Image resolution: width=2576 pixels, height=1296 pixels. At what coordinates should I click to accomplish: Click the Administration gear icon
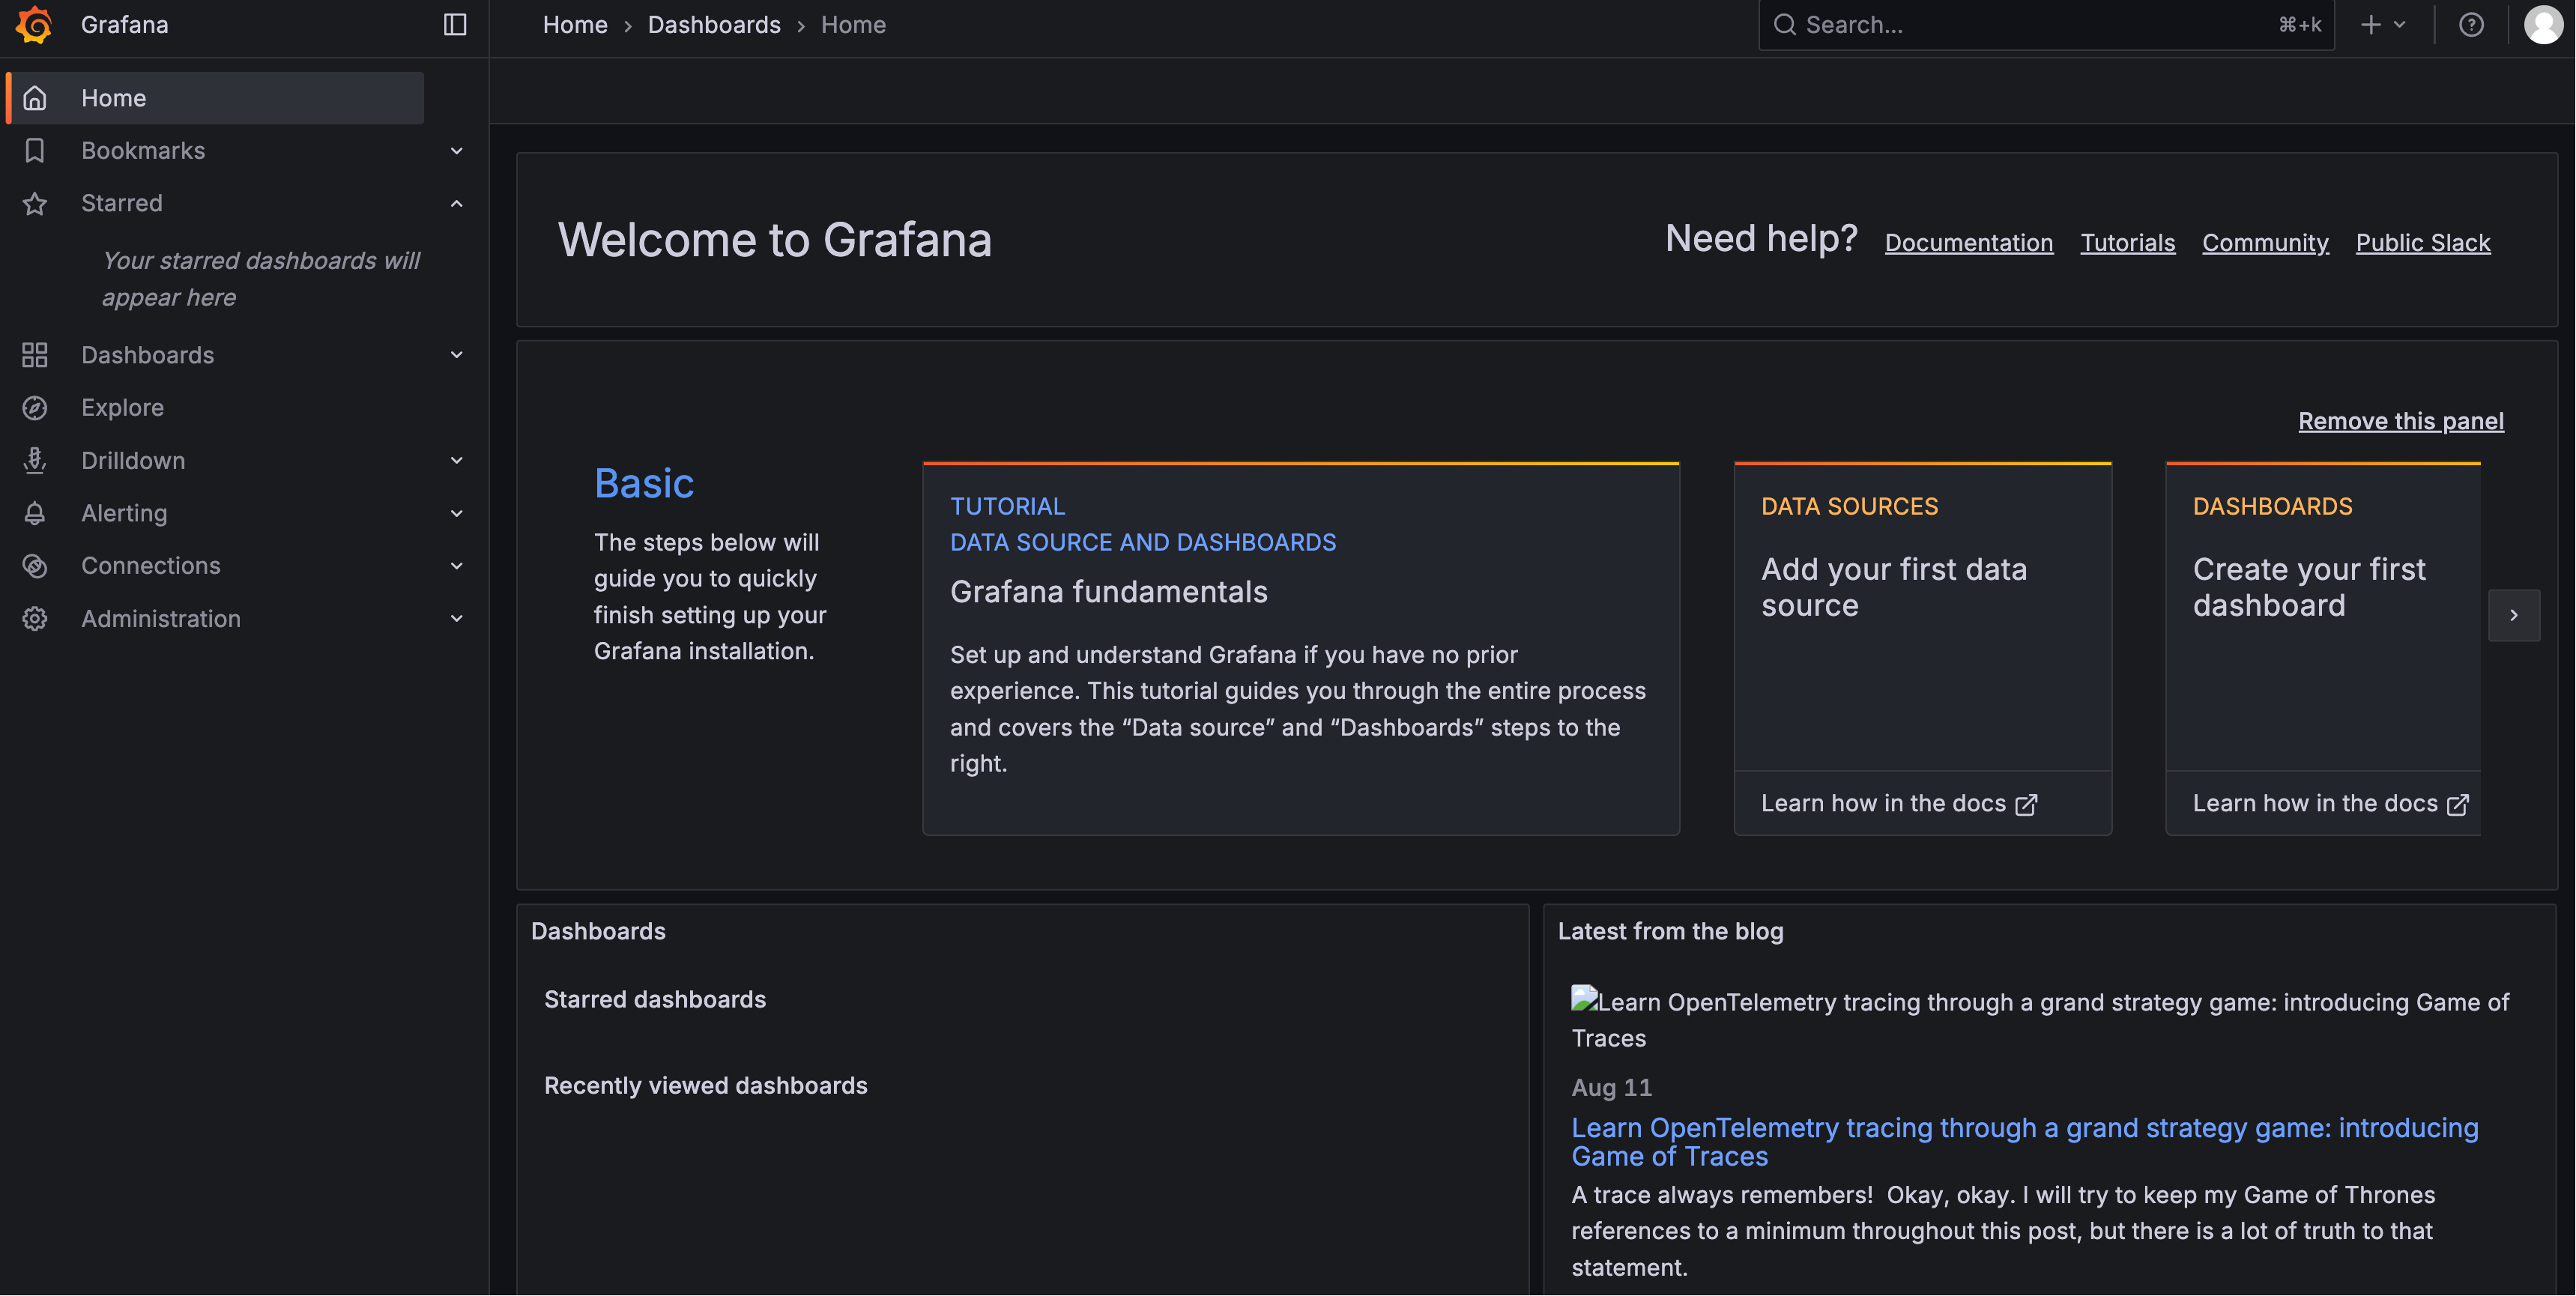point(35,619)
